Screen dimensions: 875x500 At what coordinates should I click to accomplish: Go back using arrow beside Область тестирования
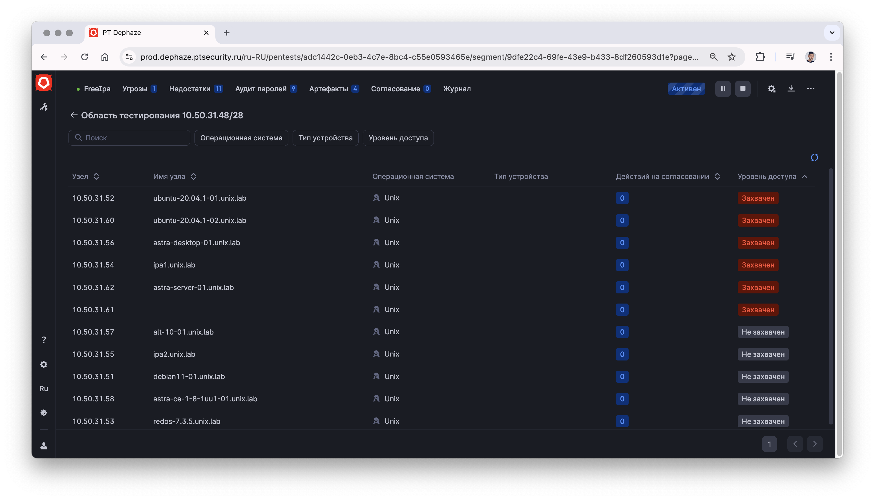pyautogui.click(x=74, y=115)
